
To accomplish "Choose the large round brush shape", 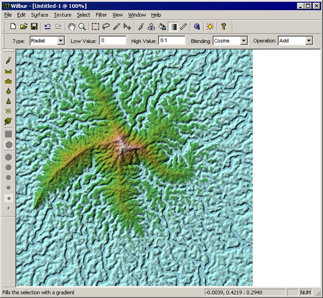I will [9, 145].
